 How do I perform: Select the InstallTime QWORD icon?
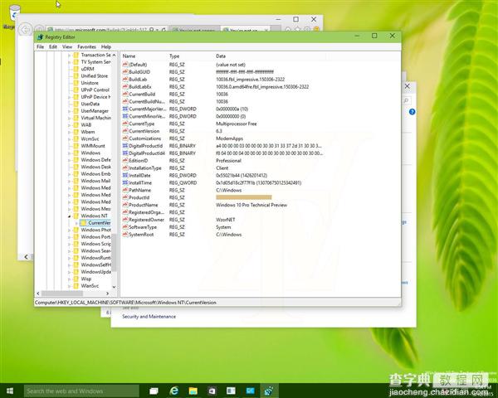coord(125,182)
